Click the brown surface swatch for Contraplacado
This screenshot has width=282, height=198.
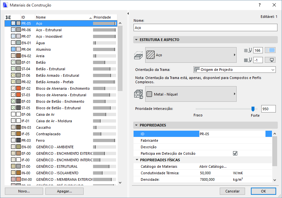pyautogui.click(x=18, y=134)
